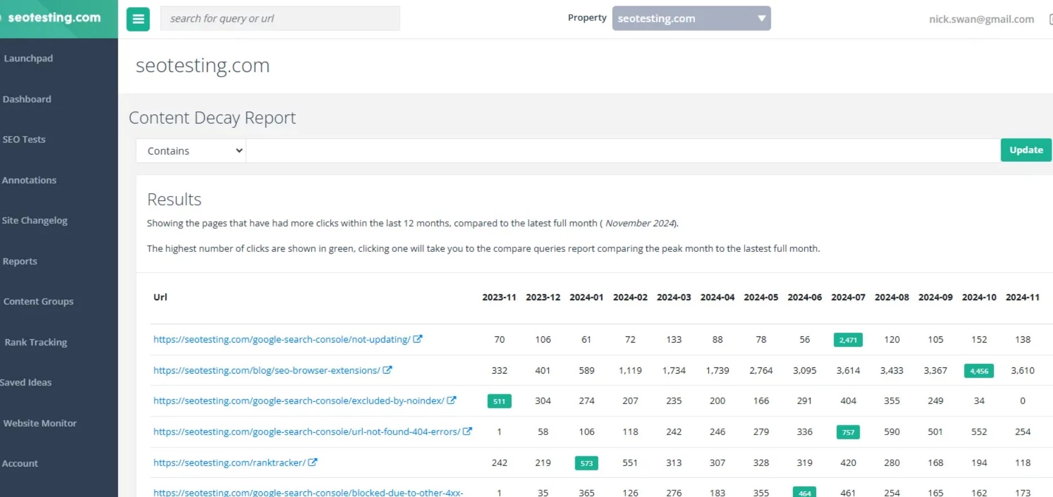
Task: Open the google-search-console/not-updating link
Action: pyautogui.click(x=281, y=339)
